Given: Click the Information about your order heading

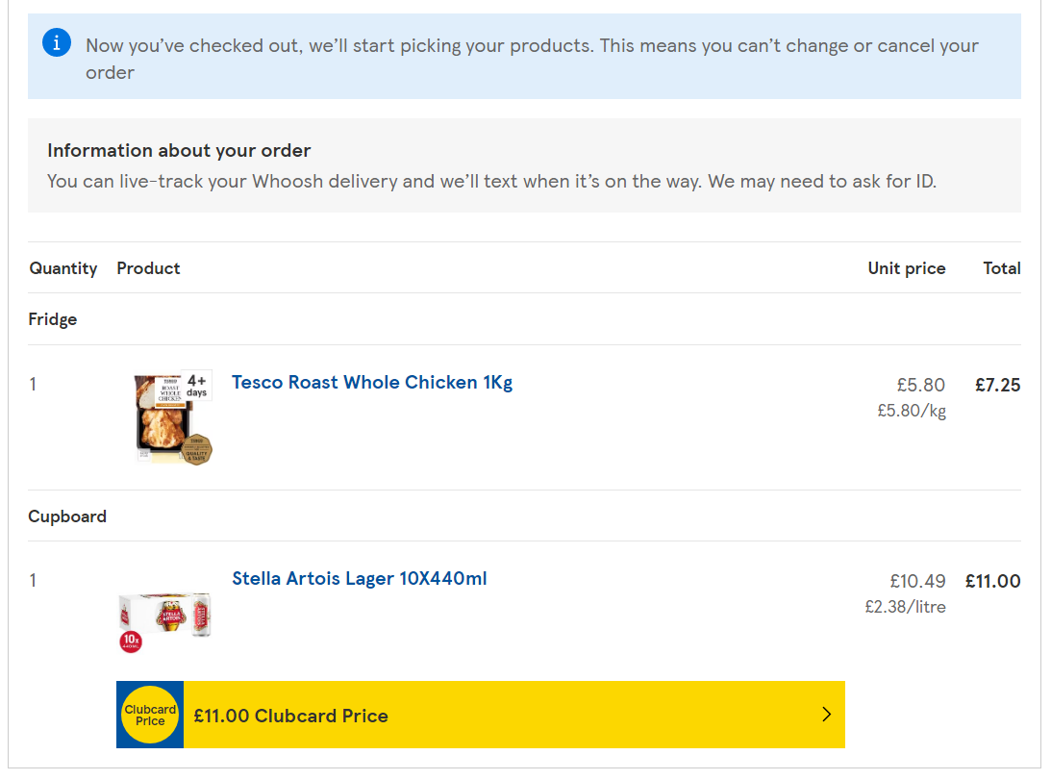Looking at the screenshot, I should [x=179, y=151].
